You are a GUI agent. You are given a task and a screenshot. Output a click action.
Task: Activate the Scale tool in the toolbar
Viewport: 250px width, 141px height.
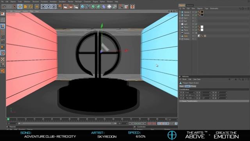25,7
